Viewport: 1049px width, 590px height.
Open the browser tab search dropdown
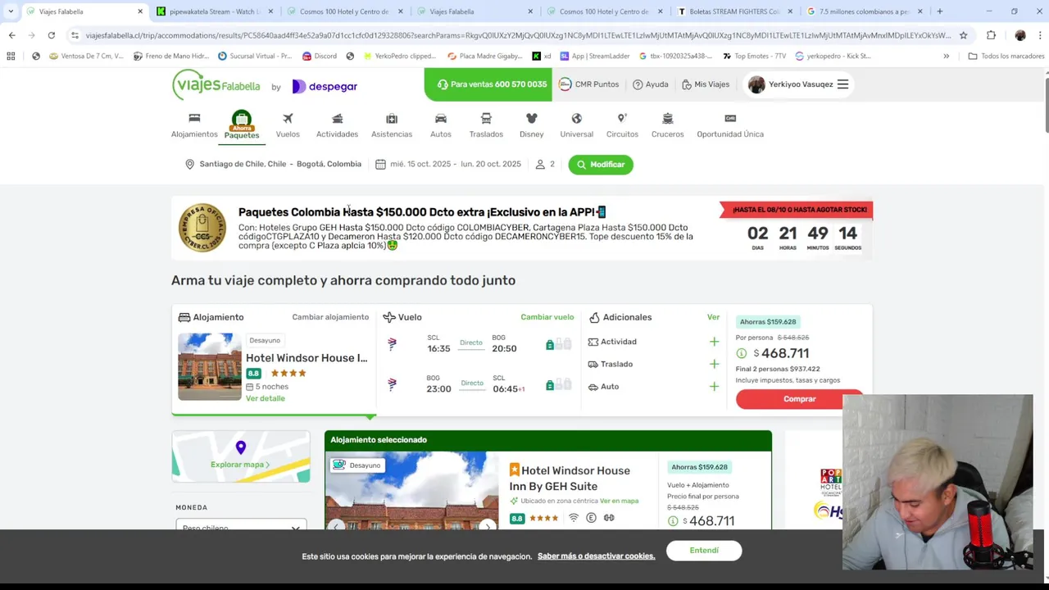[x=11, y=11]
